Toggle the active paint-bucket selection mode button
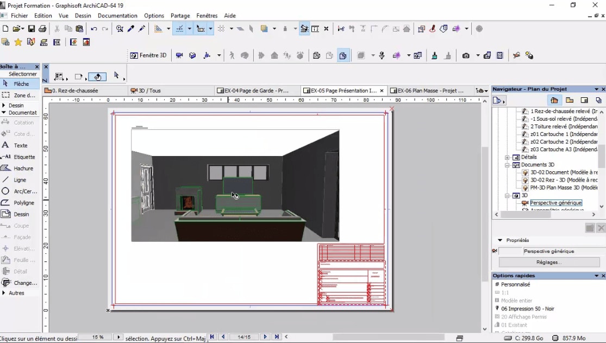Image resolution: width=606 pixels, height=343 pixels. (97, 77)
